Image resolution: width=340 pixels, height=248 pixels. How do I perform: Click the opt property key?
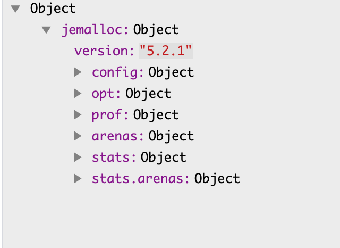pos(106,94)
